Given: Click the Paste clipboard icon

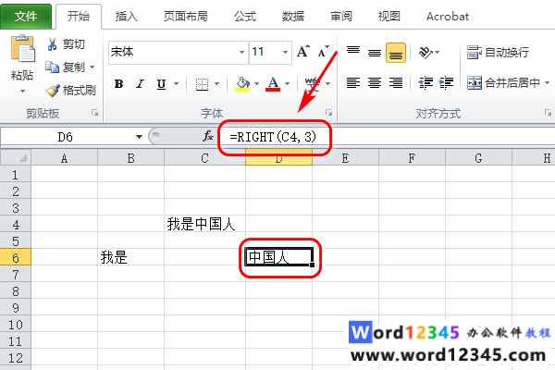Looking at the screenshot, I should click(22, 48).
